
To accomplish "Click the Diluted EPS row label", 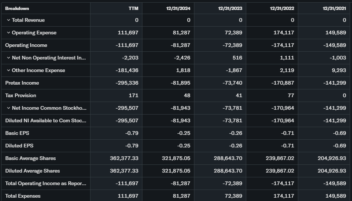I will click(x=19, y=146).
